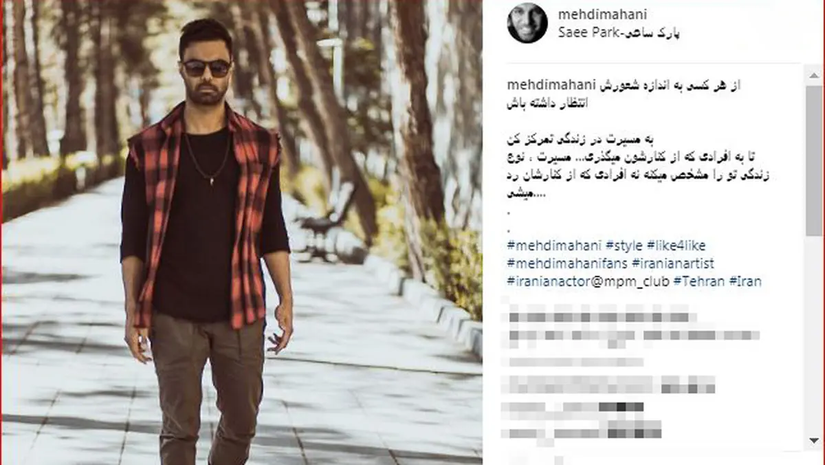
Task: Click the Persian caption's first line
Action: coord(660,86)
